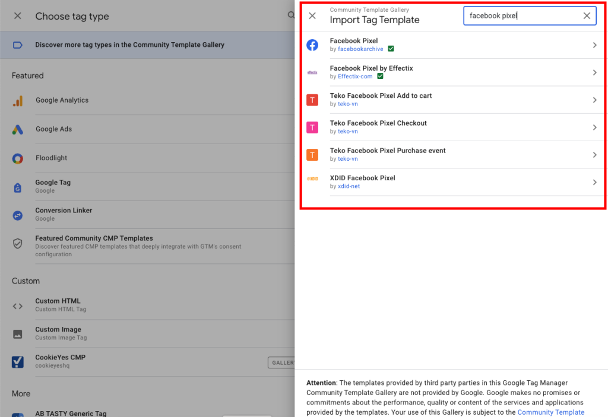Expand the Teko Add to cart chevron

594,100
